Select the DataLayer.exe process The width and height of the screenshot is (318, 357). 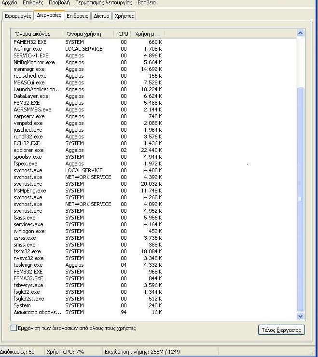click(87, 96)
